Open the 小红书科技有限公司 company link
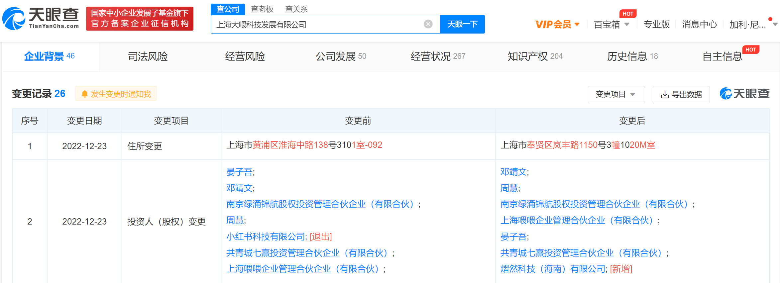 tap(266, 237)
